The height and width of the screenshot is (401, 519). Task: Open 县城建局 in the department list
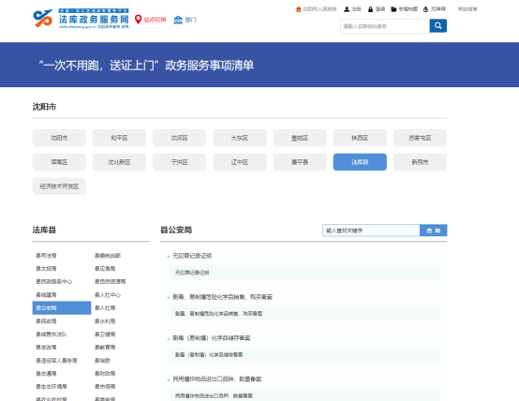click(46, 295)
